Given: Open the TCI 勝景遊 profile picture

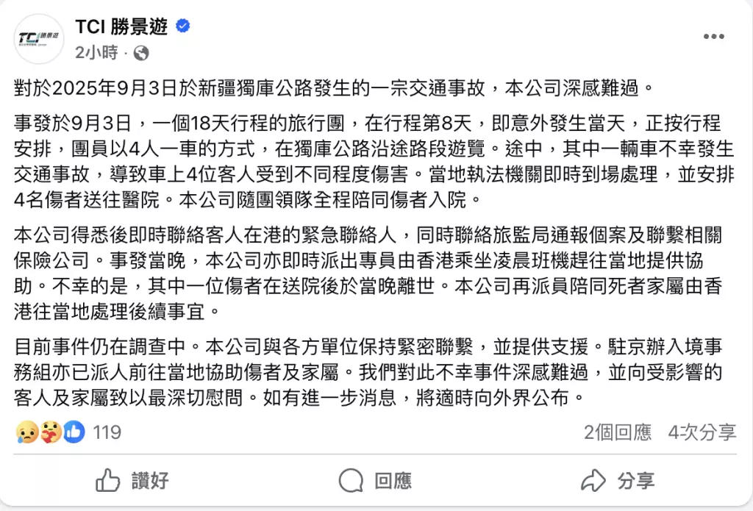Looking at the screenshot, I should pyautogui.click(x=38, y=37).
